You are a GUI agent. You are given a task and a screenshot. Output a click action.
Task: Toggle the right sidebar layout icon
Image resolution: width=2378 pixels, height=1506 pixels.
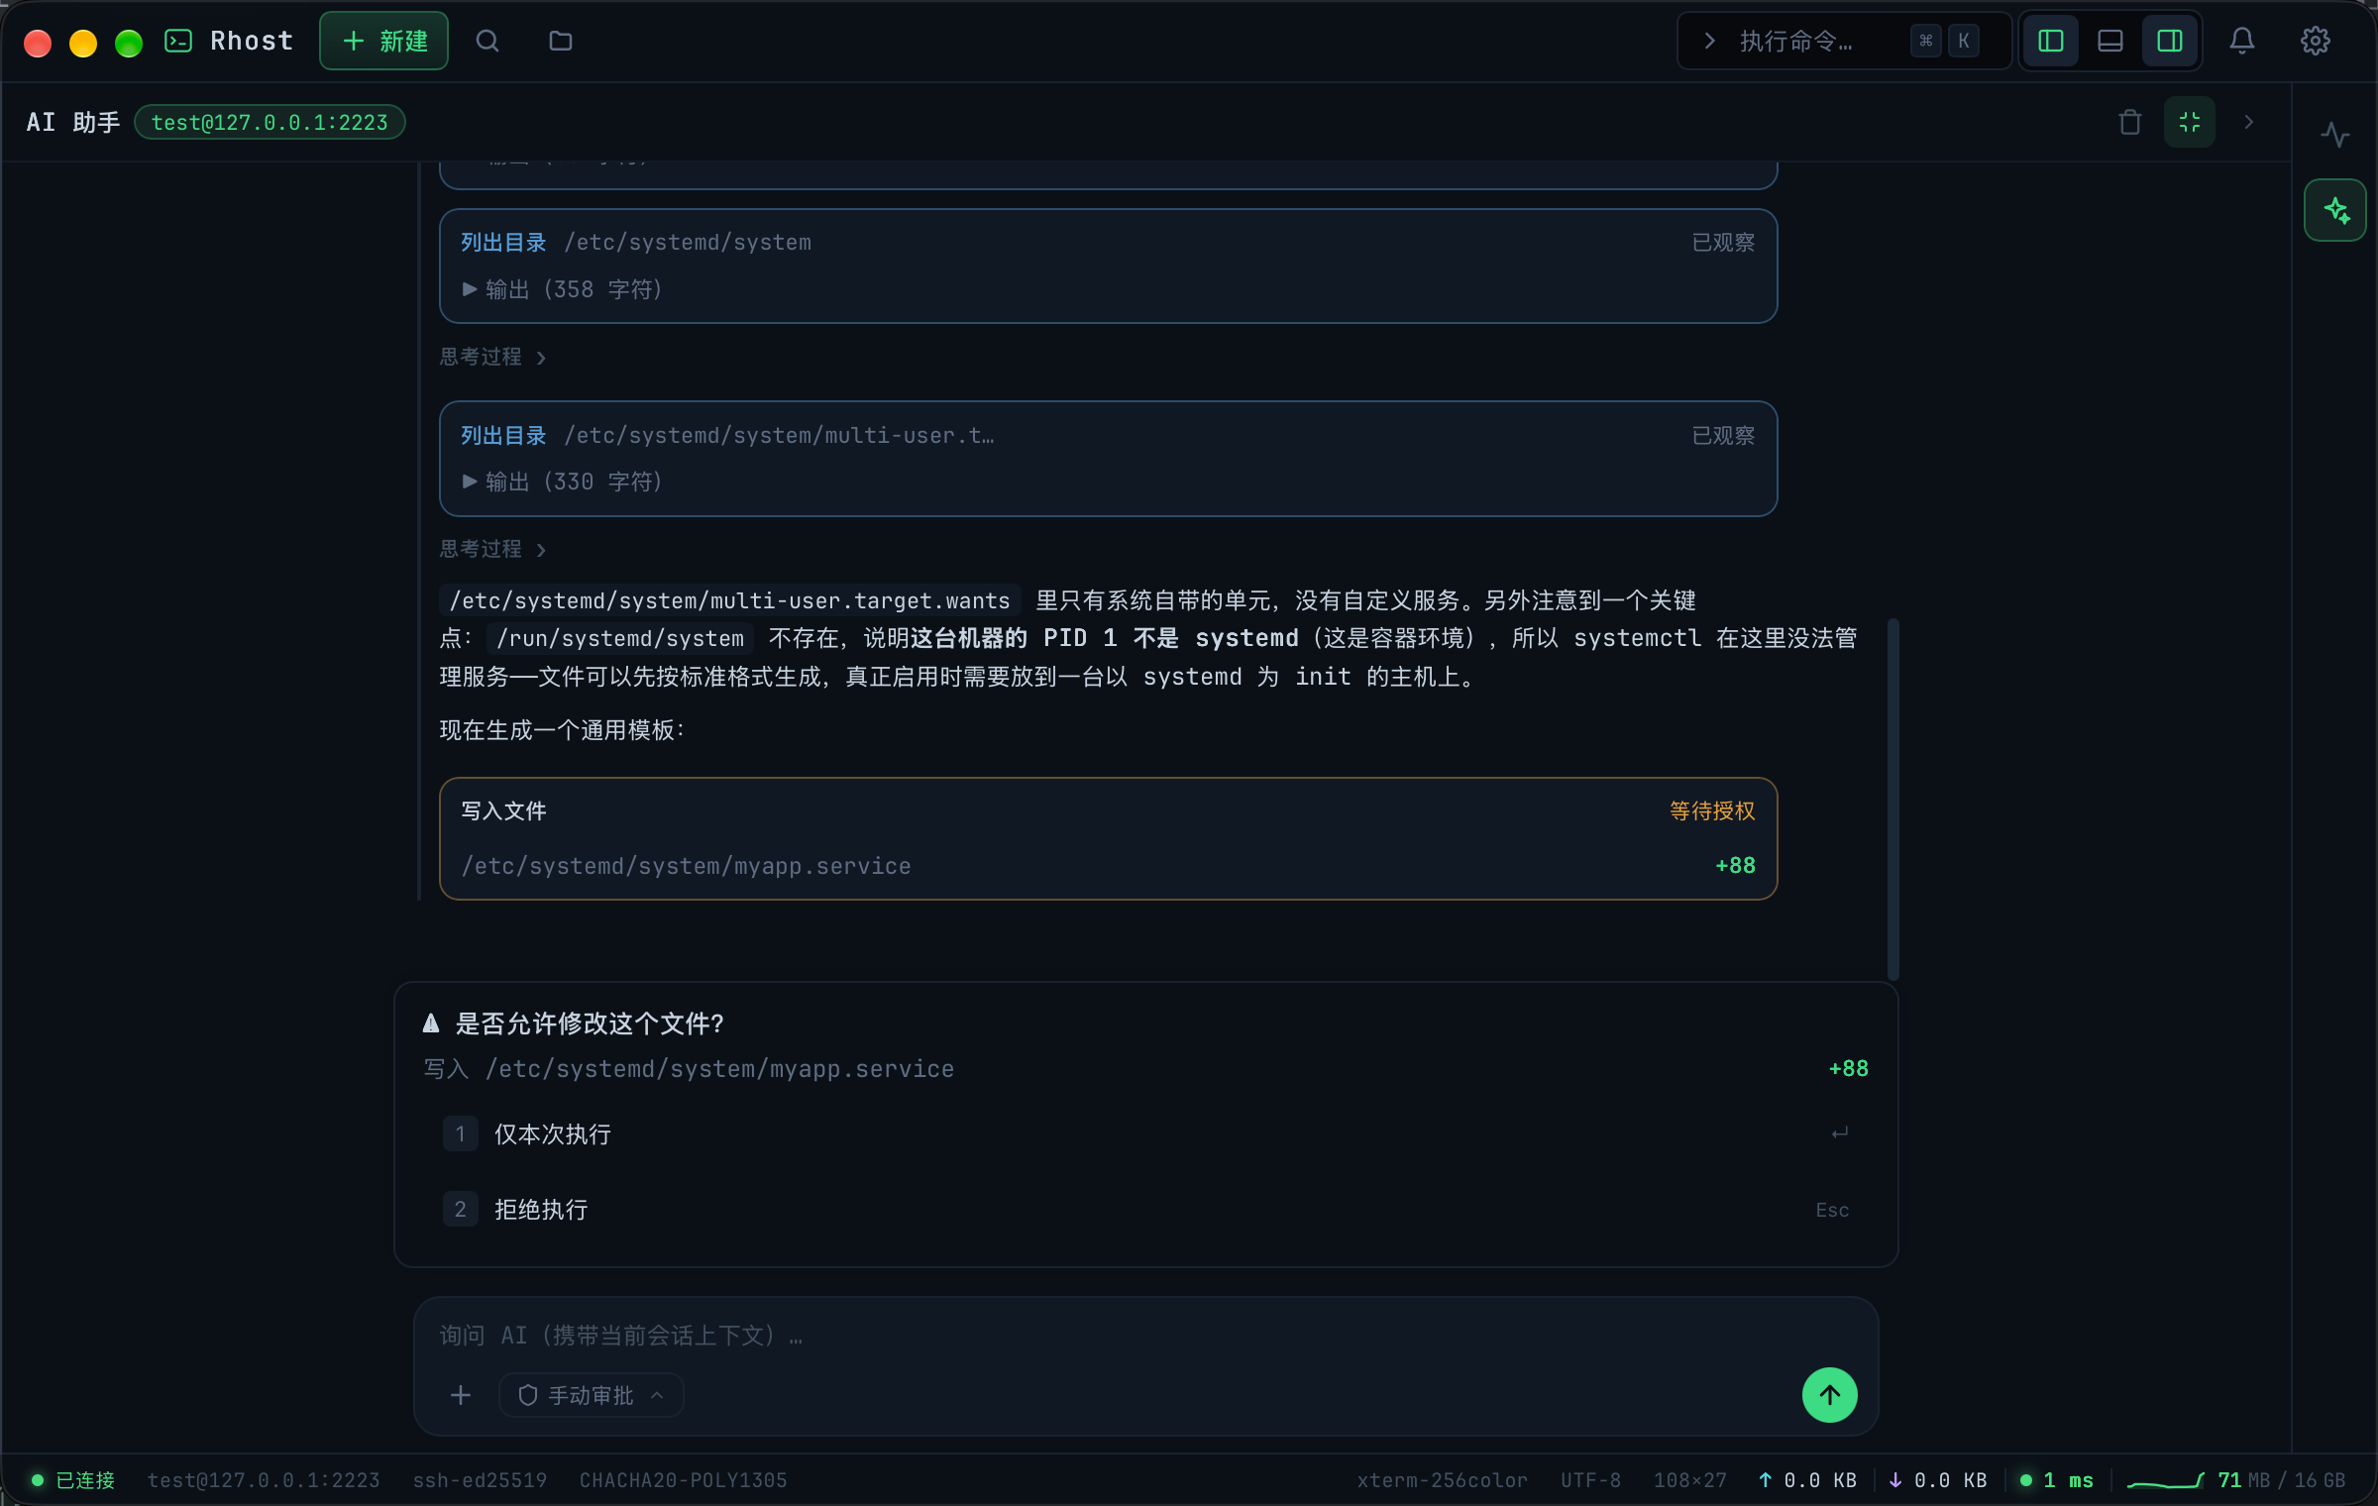[2170, 41]
